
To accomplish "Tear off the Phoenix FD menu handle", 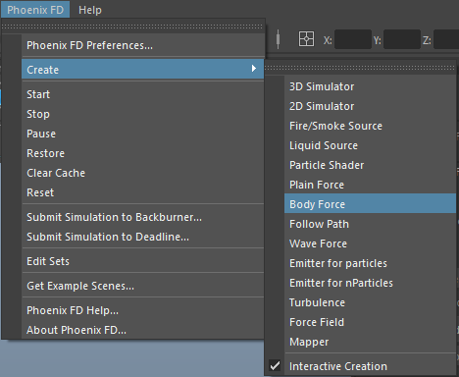I will pos(132,27).
